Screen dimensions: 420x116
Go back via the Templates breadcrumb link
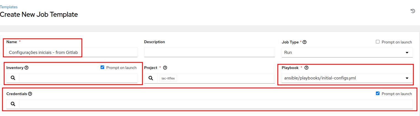pyautogui.click(x=9, y=7)
